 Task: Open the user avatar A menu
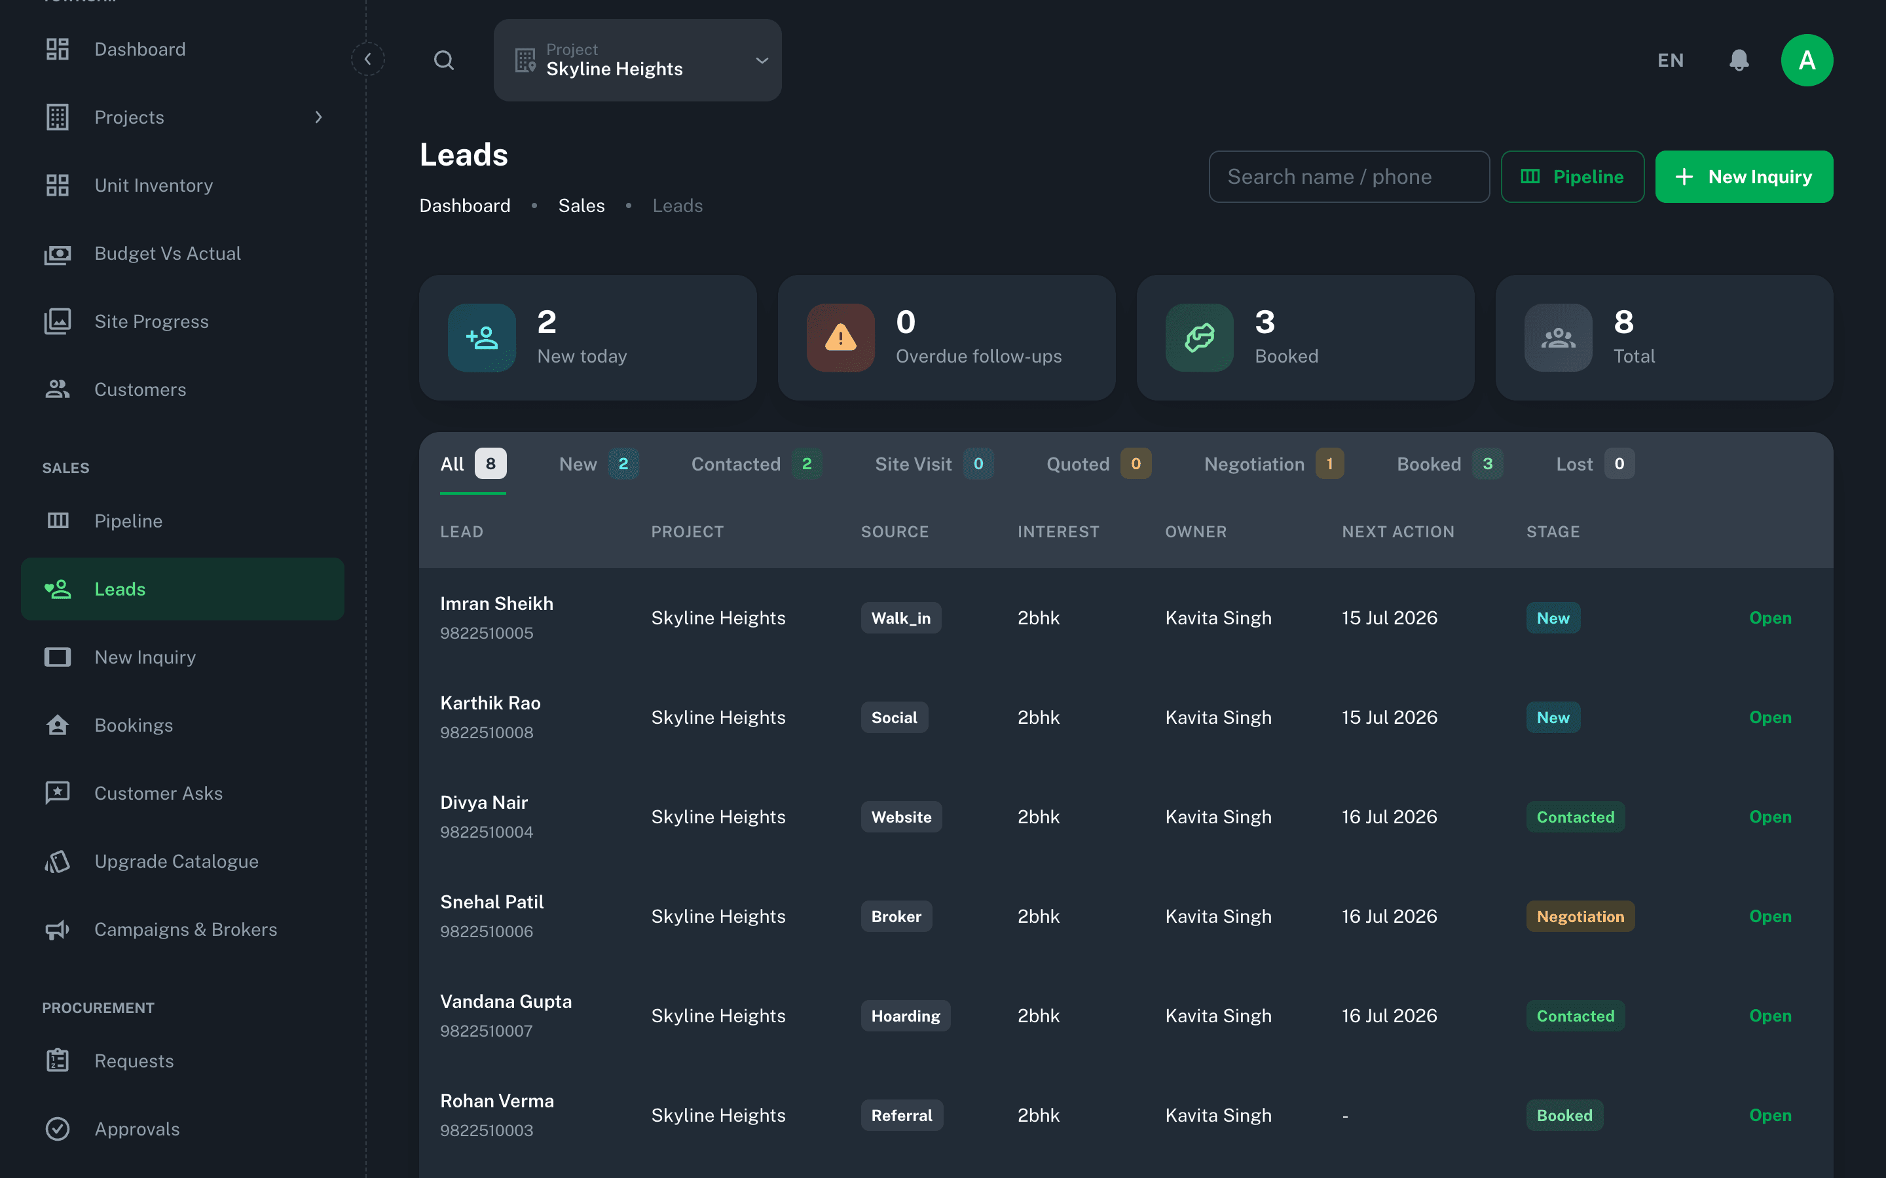(x=1807, y=60)
